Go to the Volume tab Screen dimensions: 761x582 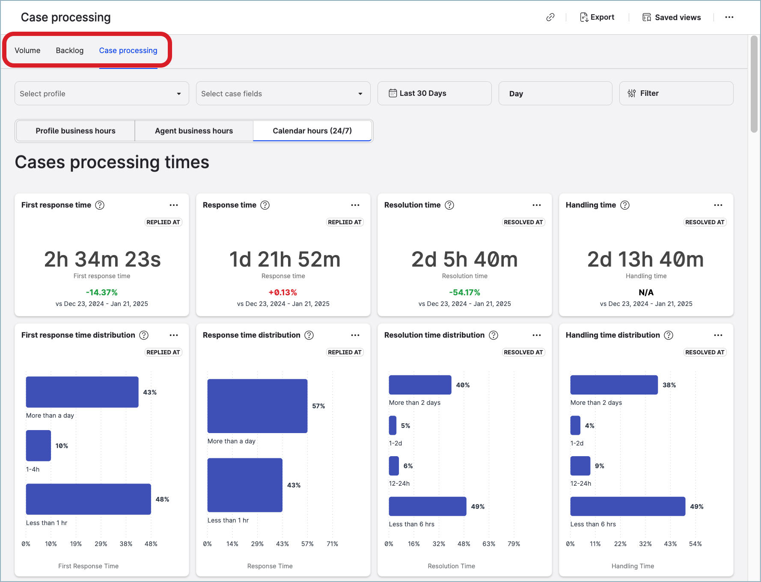tap(27, 50)
